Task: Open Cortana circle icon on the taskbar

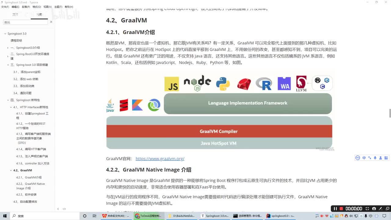Action: (x=85, y=216)
